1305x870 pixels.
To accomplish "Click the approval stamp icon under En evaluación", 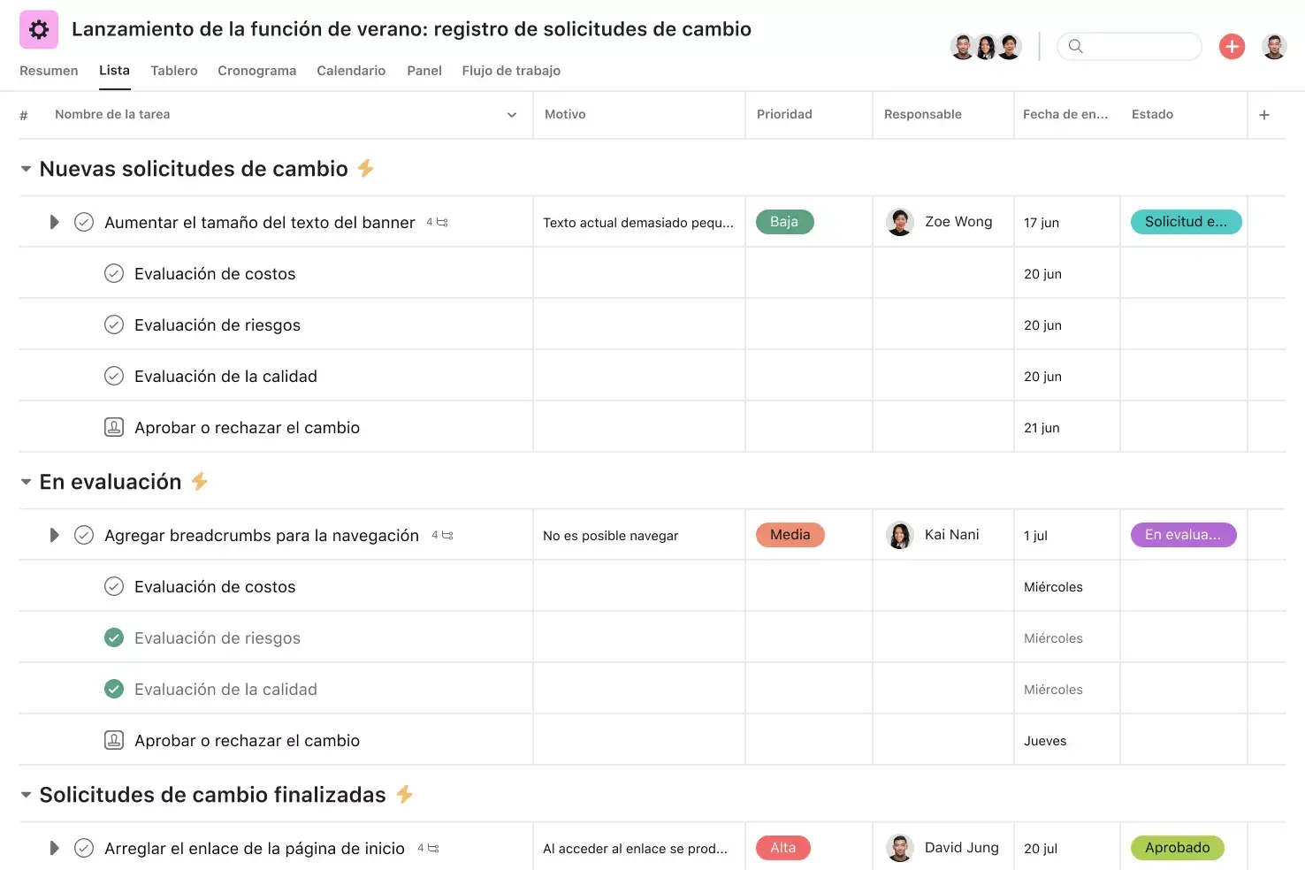I will [x=114, y=740].
